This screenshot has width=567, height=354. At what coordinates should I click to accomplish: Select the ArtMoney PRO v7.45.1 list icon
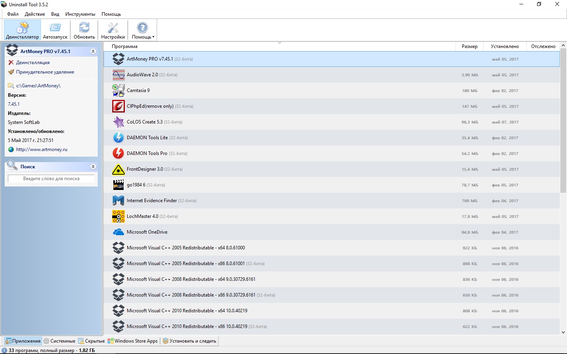[119, 59]
